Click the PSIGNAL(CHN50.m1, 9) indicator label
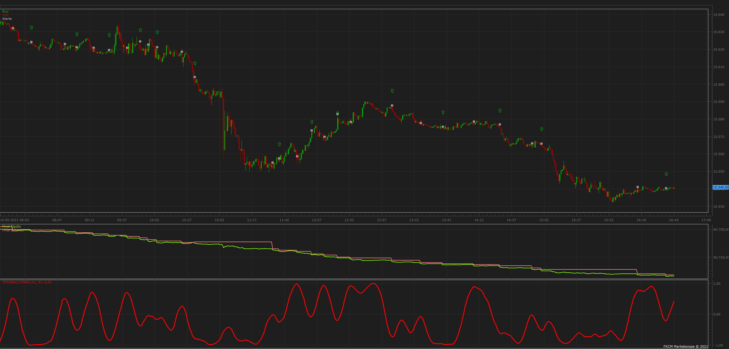Viewport: 729px width, 349px height. click(27, 282)
